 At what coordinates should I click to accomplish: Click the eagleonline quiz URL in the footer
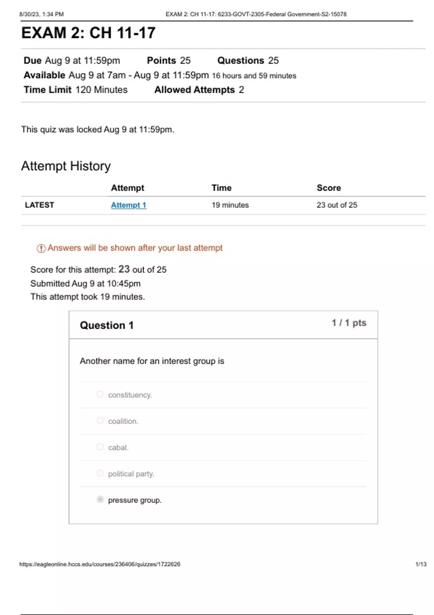pyautogui.click(x=100, y=564)
